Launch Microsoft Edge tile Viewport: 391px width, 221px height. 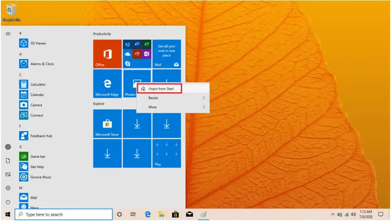pyautogui.click(x=107, y=84)
